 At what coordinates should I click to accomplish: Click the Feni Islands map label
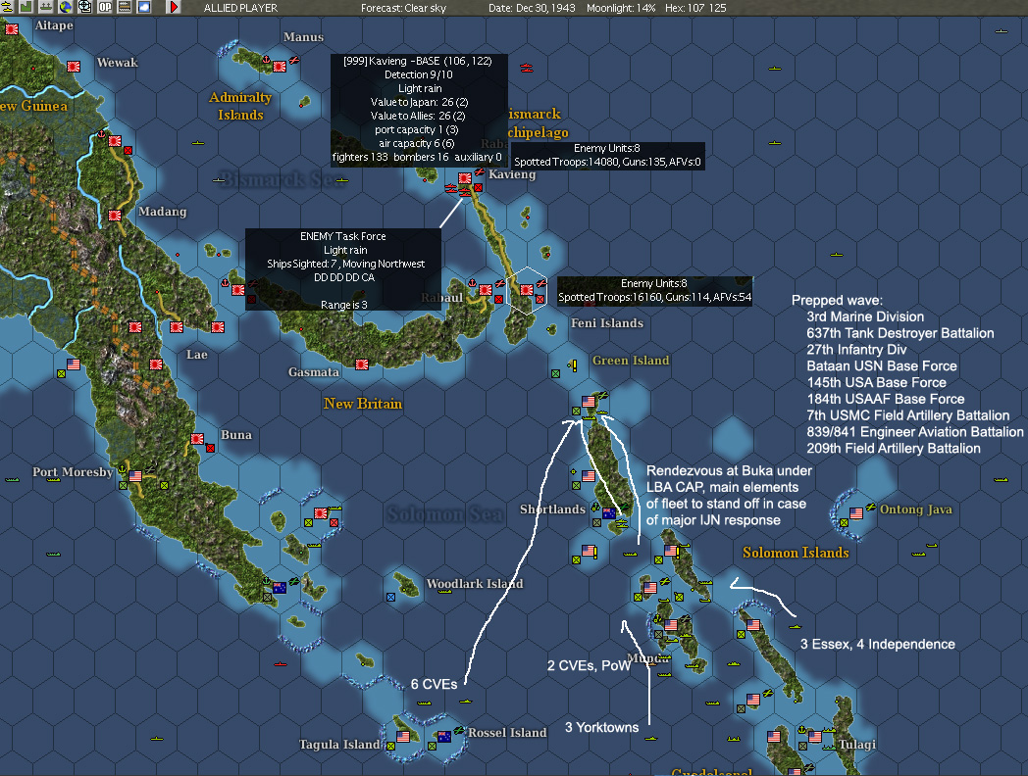pyautogui.click(x=607, y=322)
